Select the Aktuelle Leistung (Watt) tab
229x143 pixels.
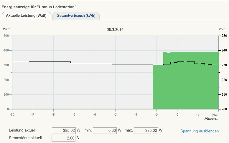[26, 16]
